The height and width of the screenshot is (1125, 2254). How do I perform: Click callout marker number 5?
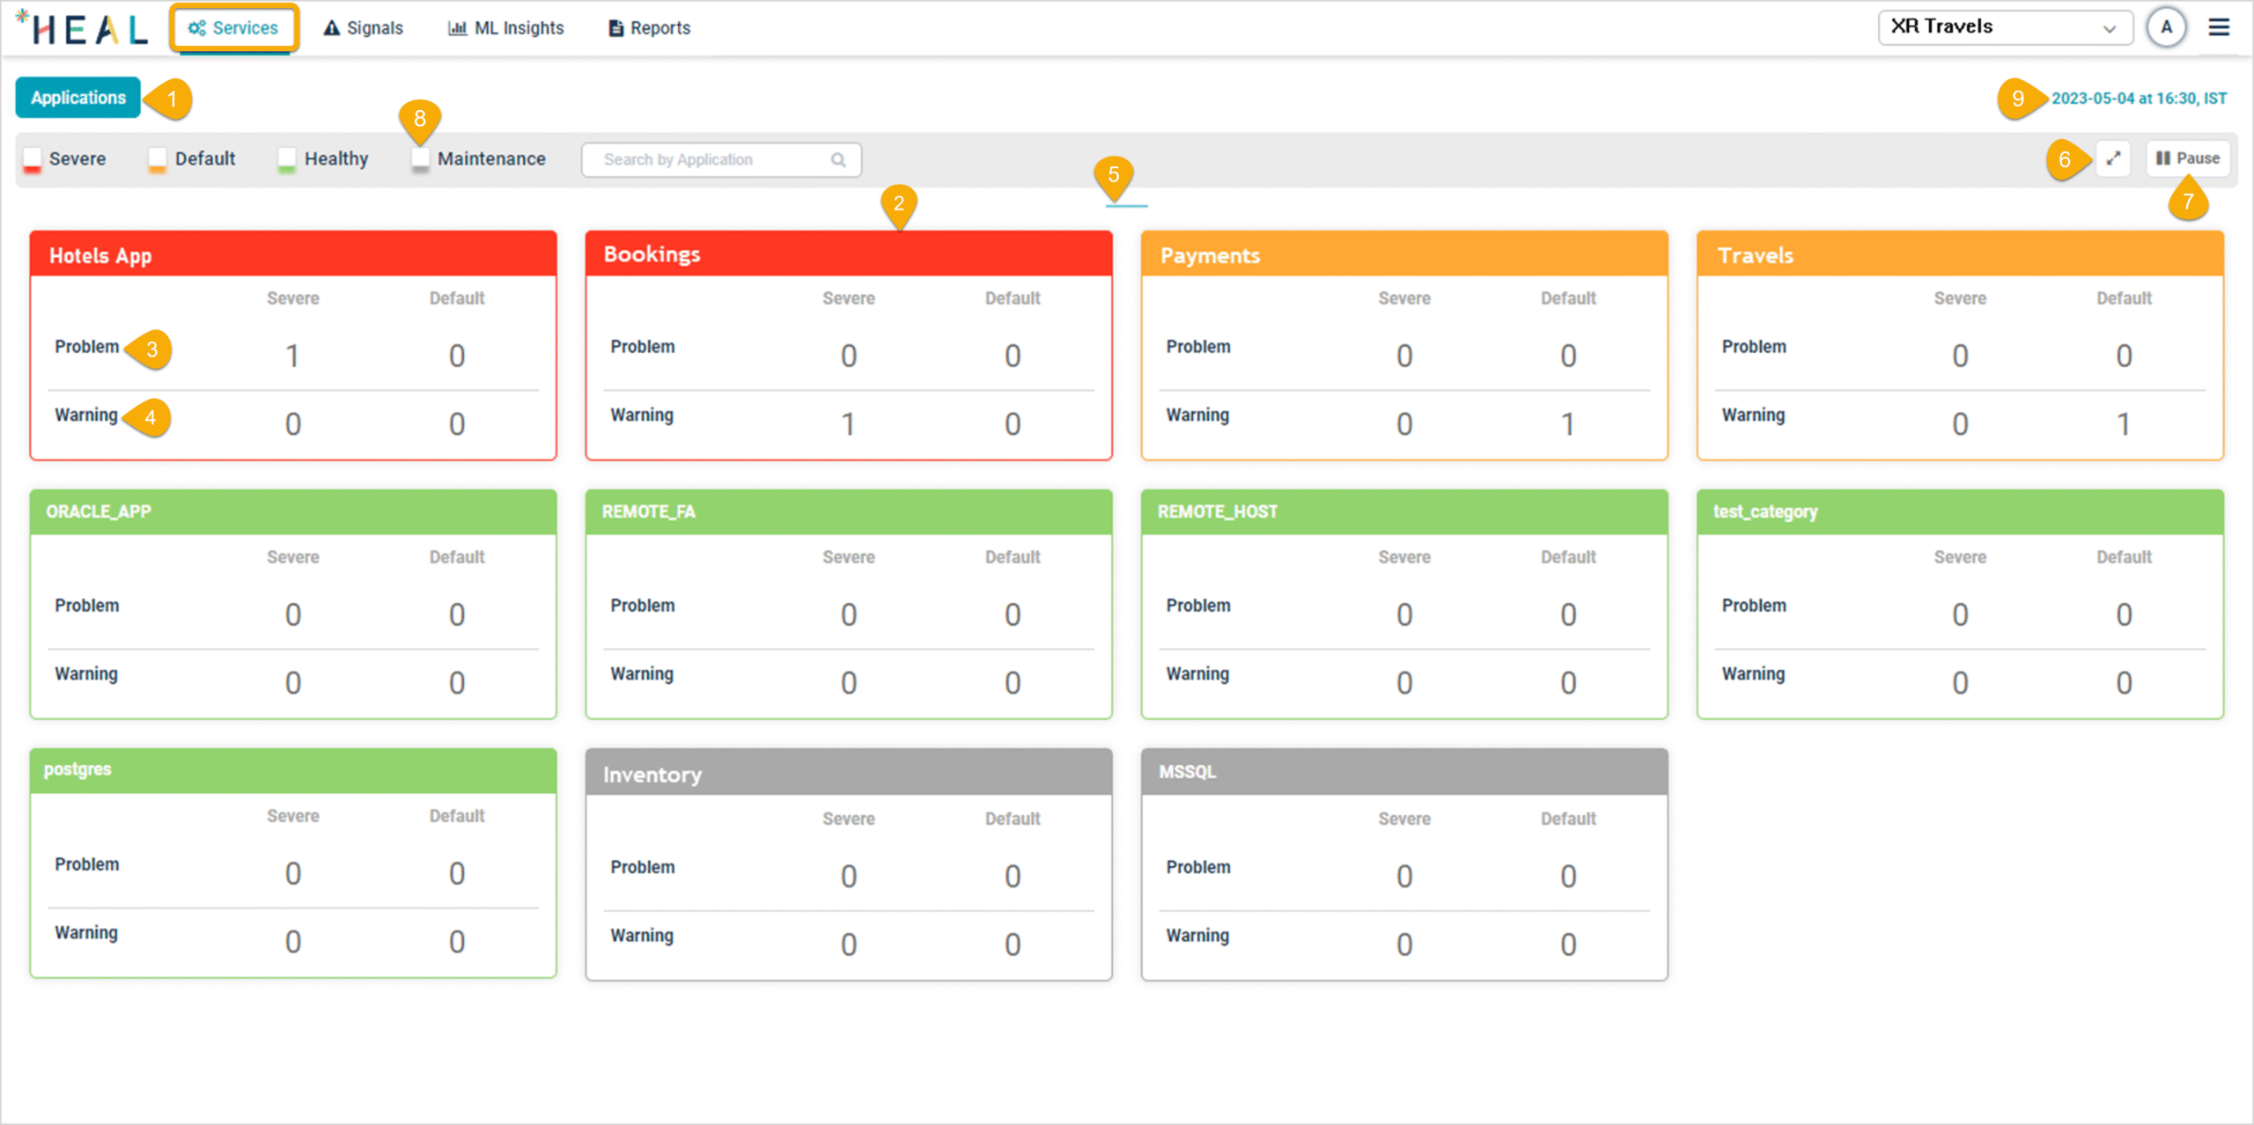1113,175
